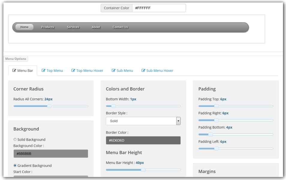
Task: Click the edit icon on Sub Menu Hover tab
Action: [x=143, y=70]
